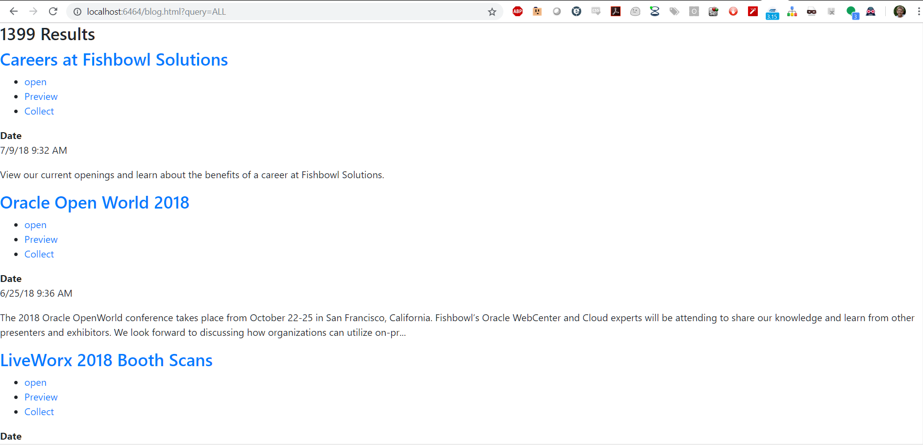This screenshot has width=923, height=445.
Task: Click the greyed-out X extension icon
Action: (x=831, y=11)
